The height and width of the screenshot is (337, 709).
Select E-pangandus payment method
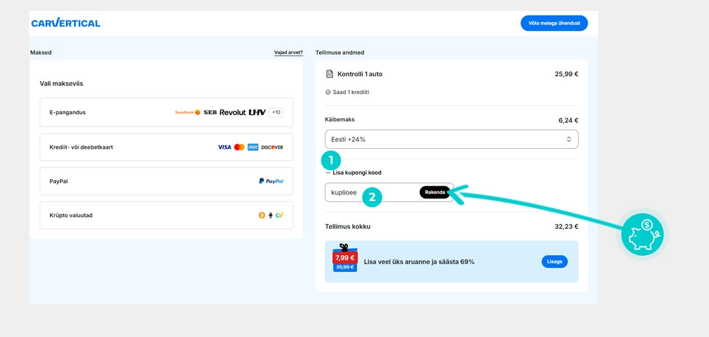point(166,113)
